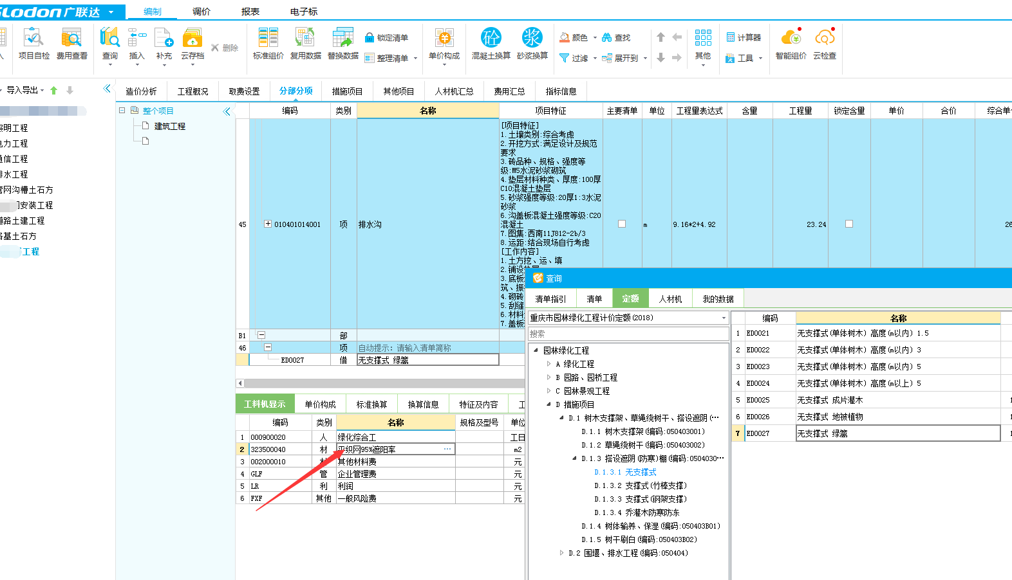Click the horizontal scrollbar left arrow
The width and height of the screenshot is (1012, 580).
click(240, 383)
